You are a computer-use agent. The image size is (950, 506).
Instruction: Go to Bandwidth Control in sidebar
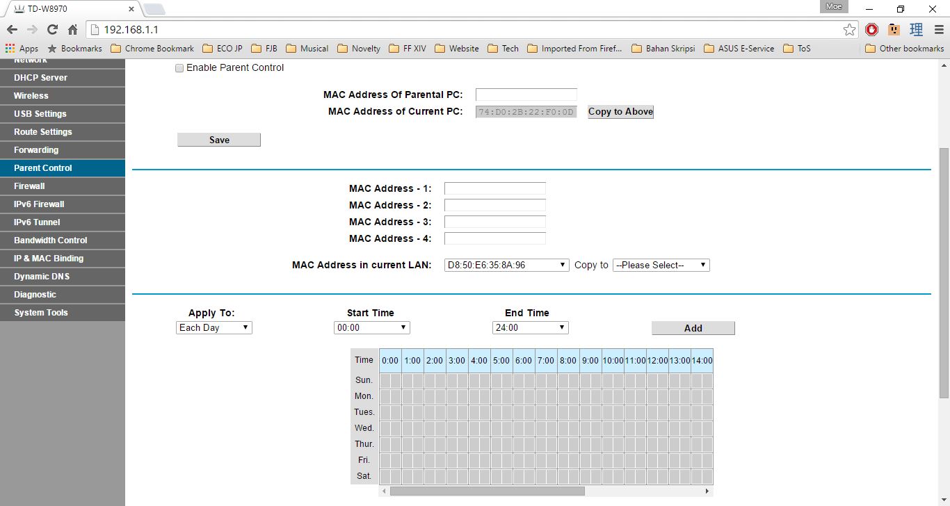(x=51, y=240)
